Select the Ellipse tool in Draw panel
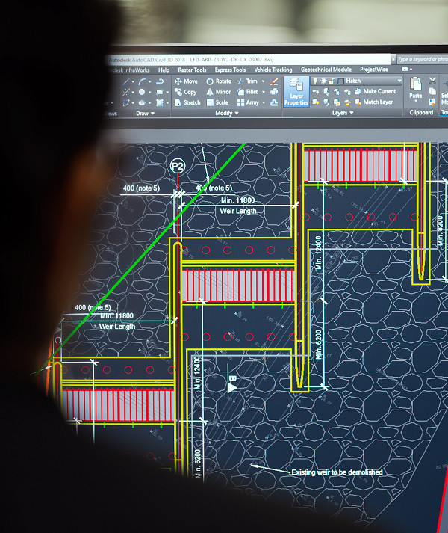 click(x=143, y=102)
